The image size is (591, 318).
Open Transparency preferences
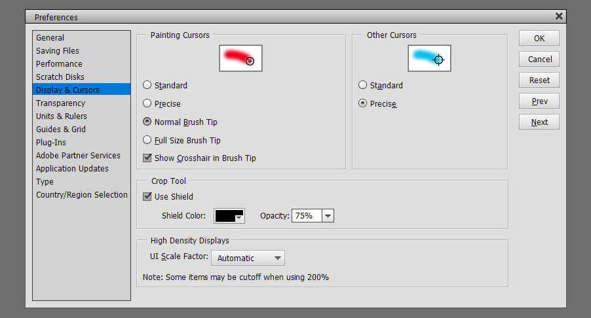click(x=81, y=103)
